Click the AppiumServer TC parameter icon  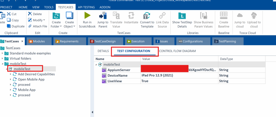tap(104, 70)
